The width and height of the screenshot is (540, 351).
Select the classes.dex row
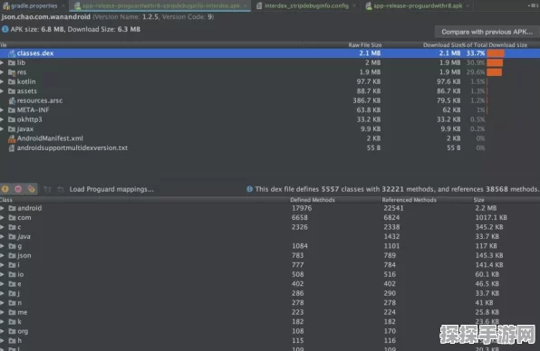point(270,53)
